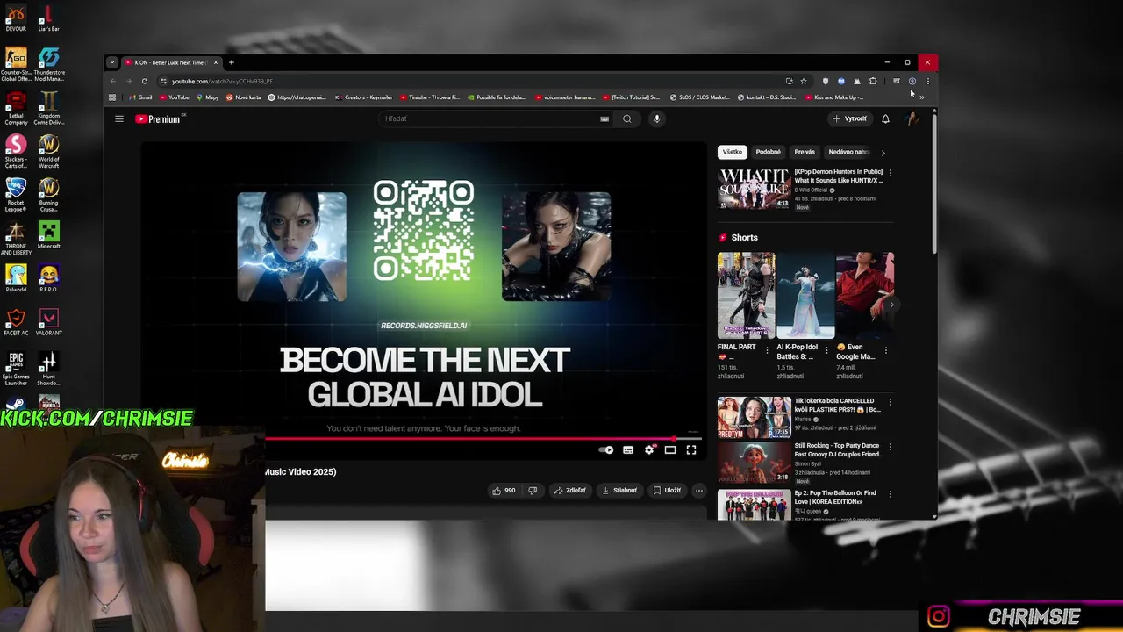Select the Nedávno nahrané filter chip
Screen dimensions: 1123x632
click(x=848, y=152)
